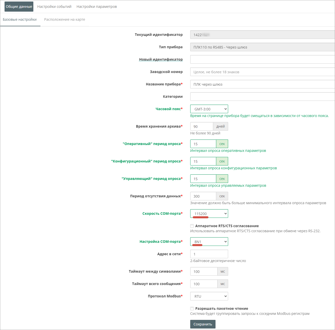
Task: Click the Таймаут между символами field
Action: pyautogui.click(x=204, y=272)
